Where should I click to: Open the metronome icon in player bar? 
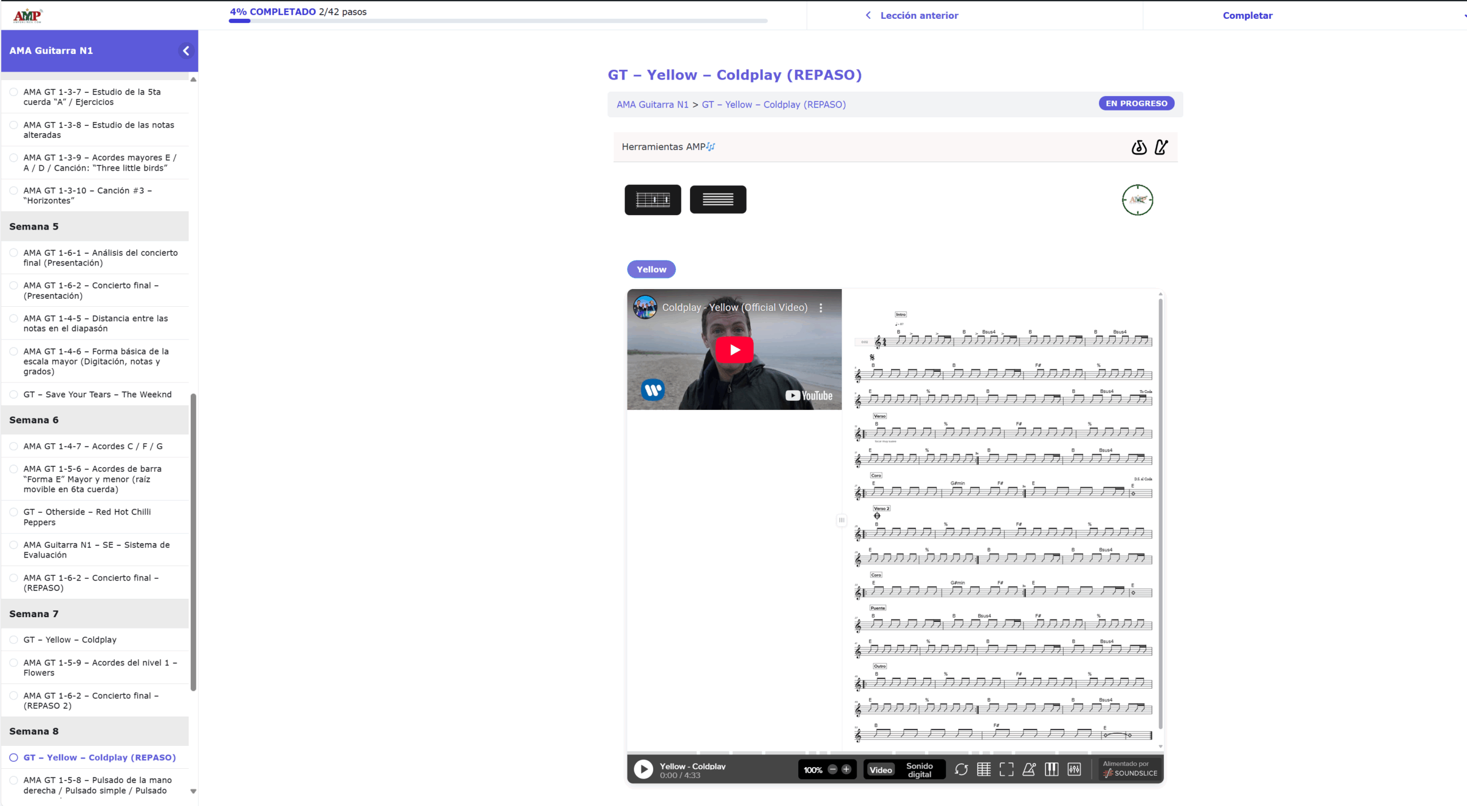(1029, 769)
